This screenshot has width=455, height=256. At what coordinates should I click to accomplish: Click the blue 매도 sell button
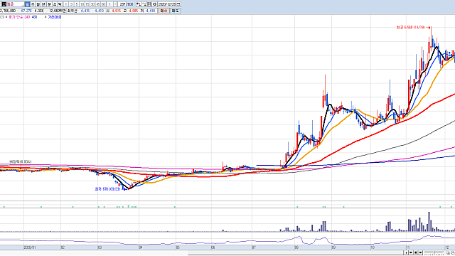tap(176, 11)
